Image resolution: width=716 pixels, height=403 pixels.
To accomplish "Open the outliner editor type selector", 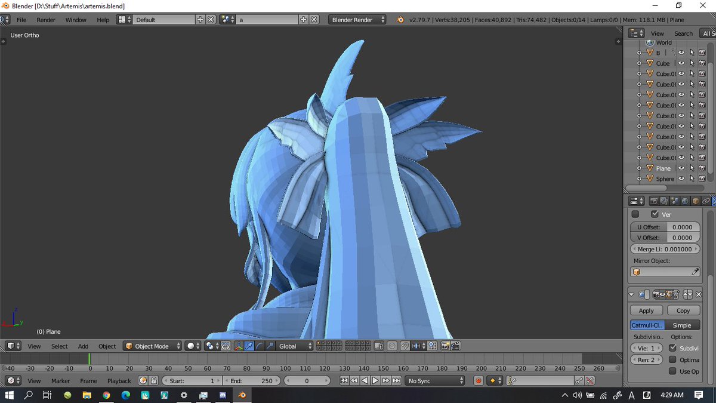I will (x=636, y=33).
